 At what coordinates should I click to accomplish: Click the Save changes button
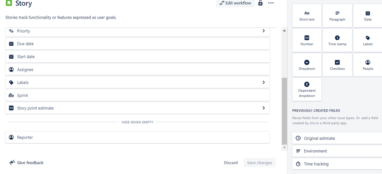260,163
